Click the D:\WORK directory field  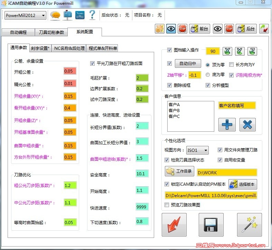pos(227,173)
